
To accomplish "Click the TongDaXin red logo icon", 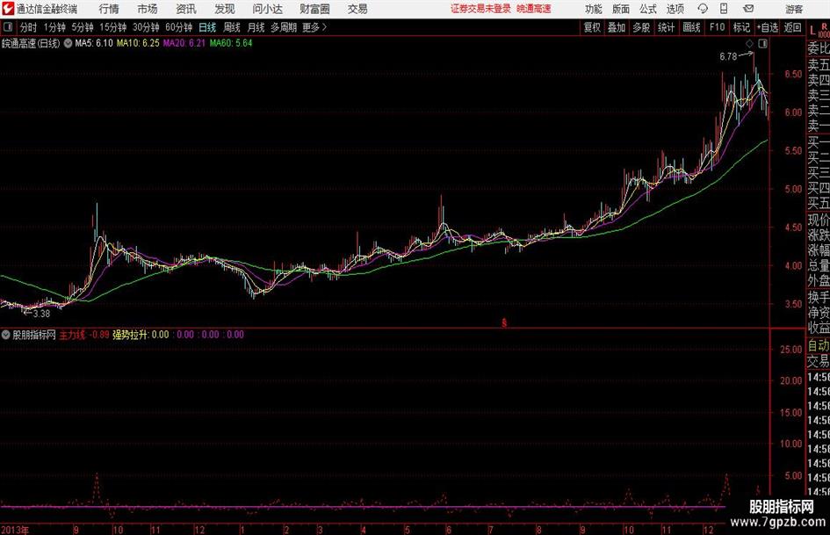I will (7, 9).
